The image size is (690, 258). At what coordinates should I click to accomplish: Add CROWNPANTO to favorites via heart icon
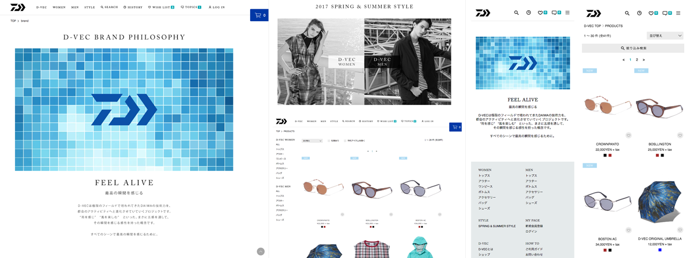[x=628, y=135]
